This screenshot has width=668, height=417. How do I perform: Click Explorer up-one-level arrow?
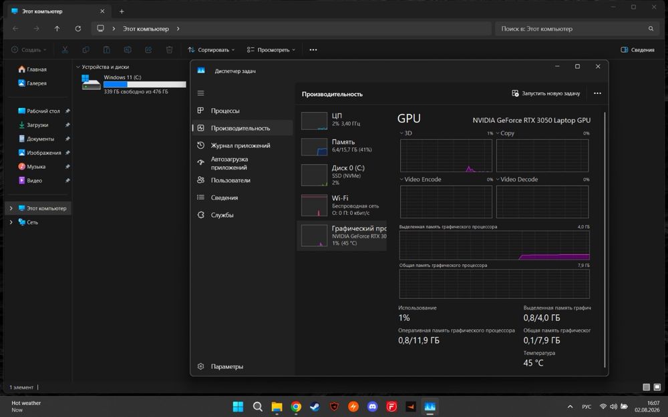click(57, 29)
